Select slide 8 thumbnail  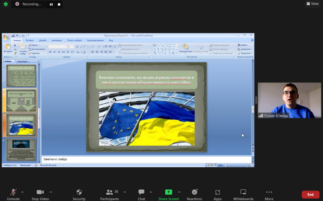click(x=21, y=150)
